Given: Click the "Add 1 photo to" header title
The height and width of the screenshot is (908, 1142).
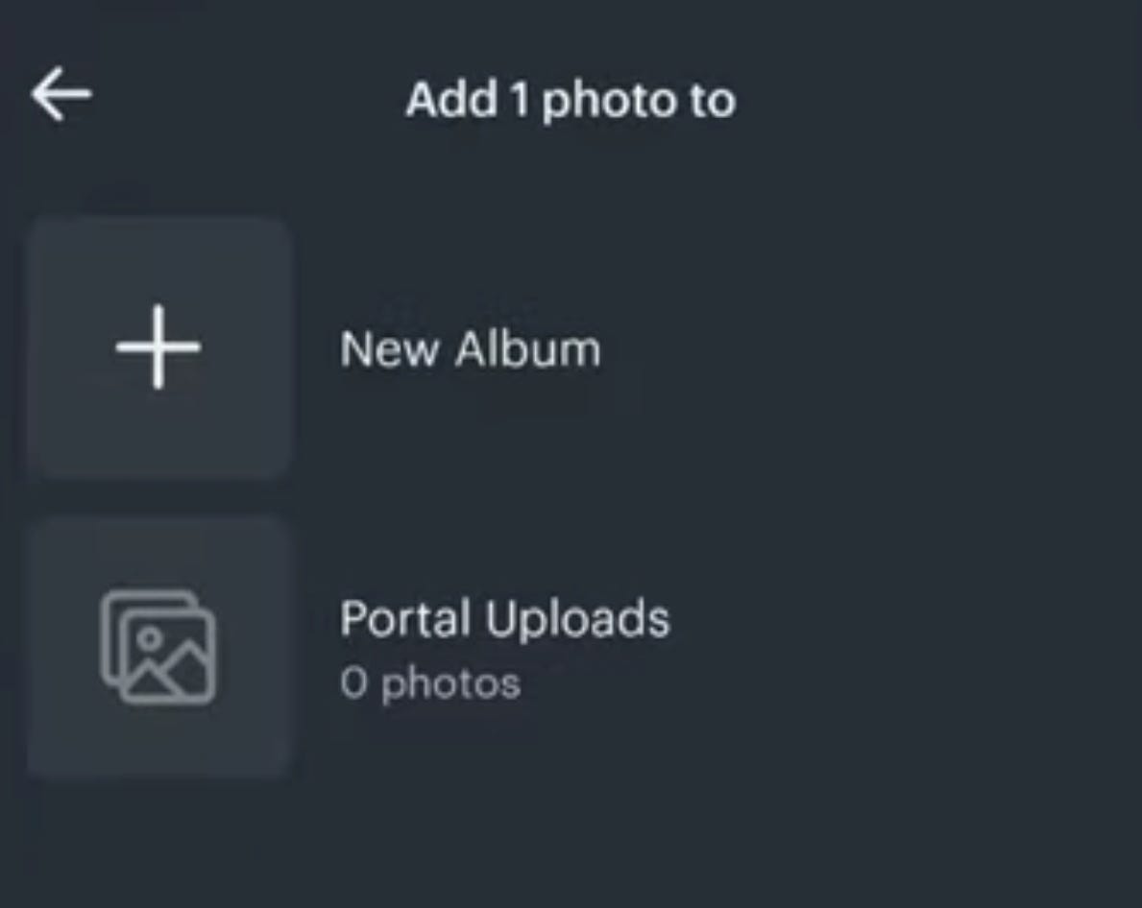Looking at the screenshot, I should coord(571,100).
